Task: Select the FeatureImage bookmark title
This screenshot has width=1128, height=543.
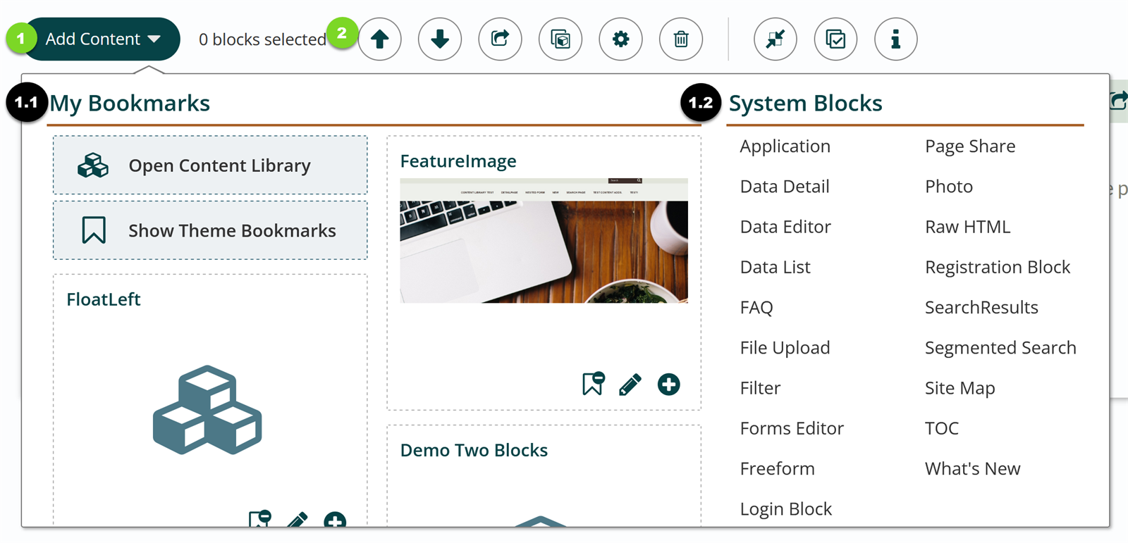Action: pyautogui.click(x=458, y=161)
